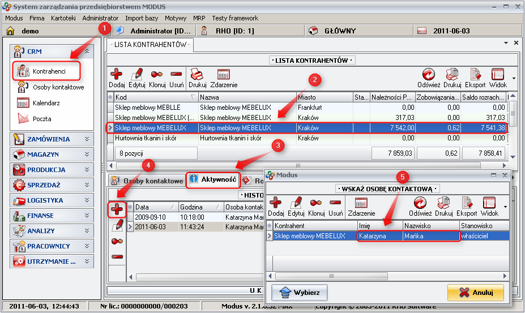Click red plus icon in Aktywność panel
Image resolution: width=525 pixels, height=313 pixels.
click(x=117, y=209)
